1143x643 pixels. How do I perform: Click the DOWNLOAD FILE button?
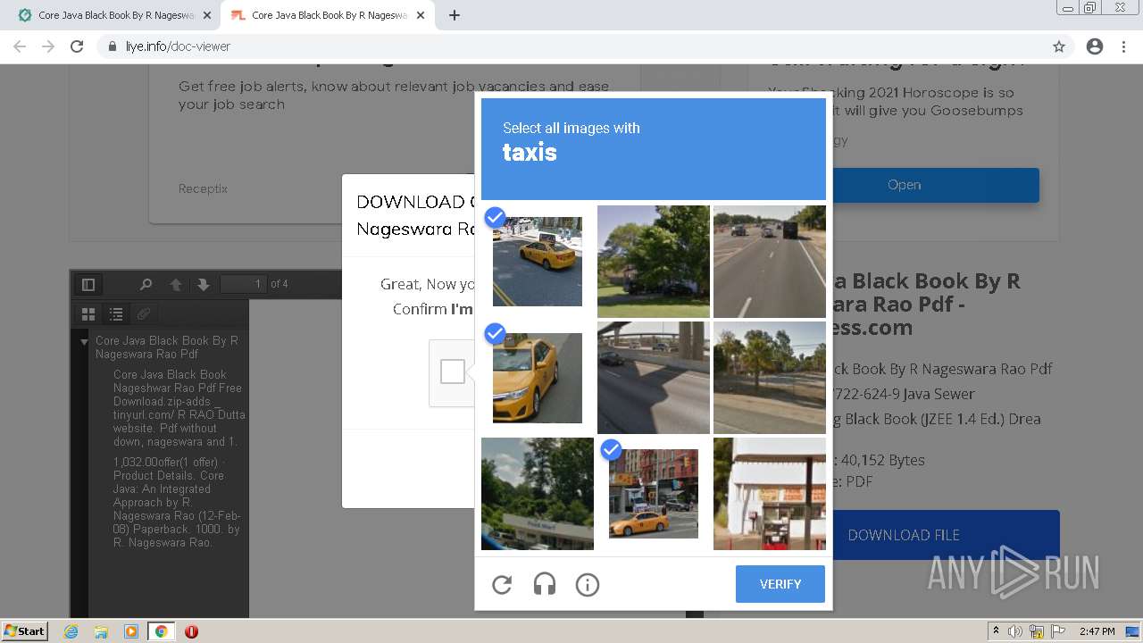[904, 535]
